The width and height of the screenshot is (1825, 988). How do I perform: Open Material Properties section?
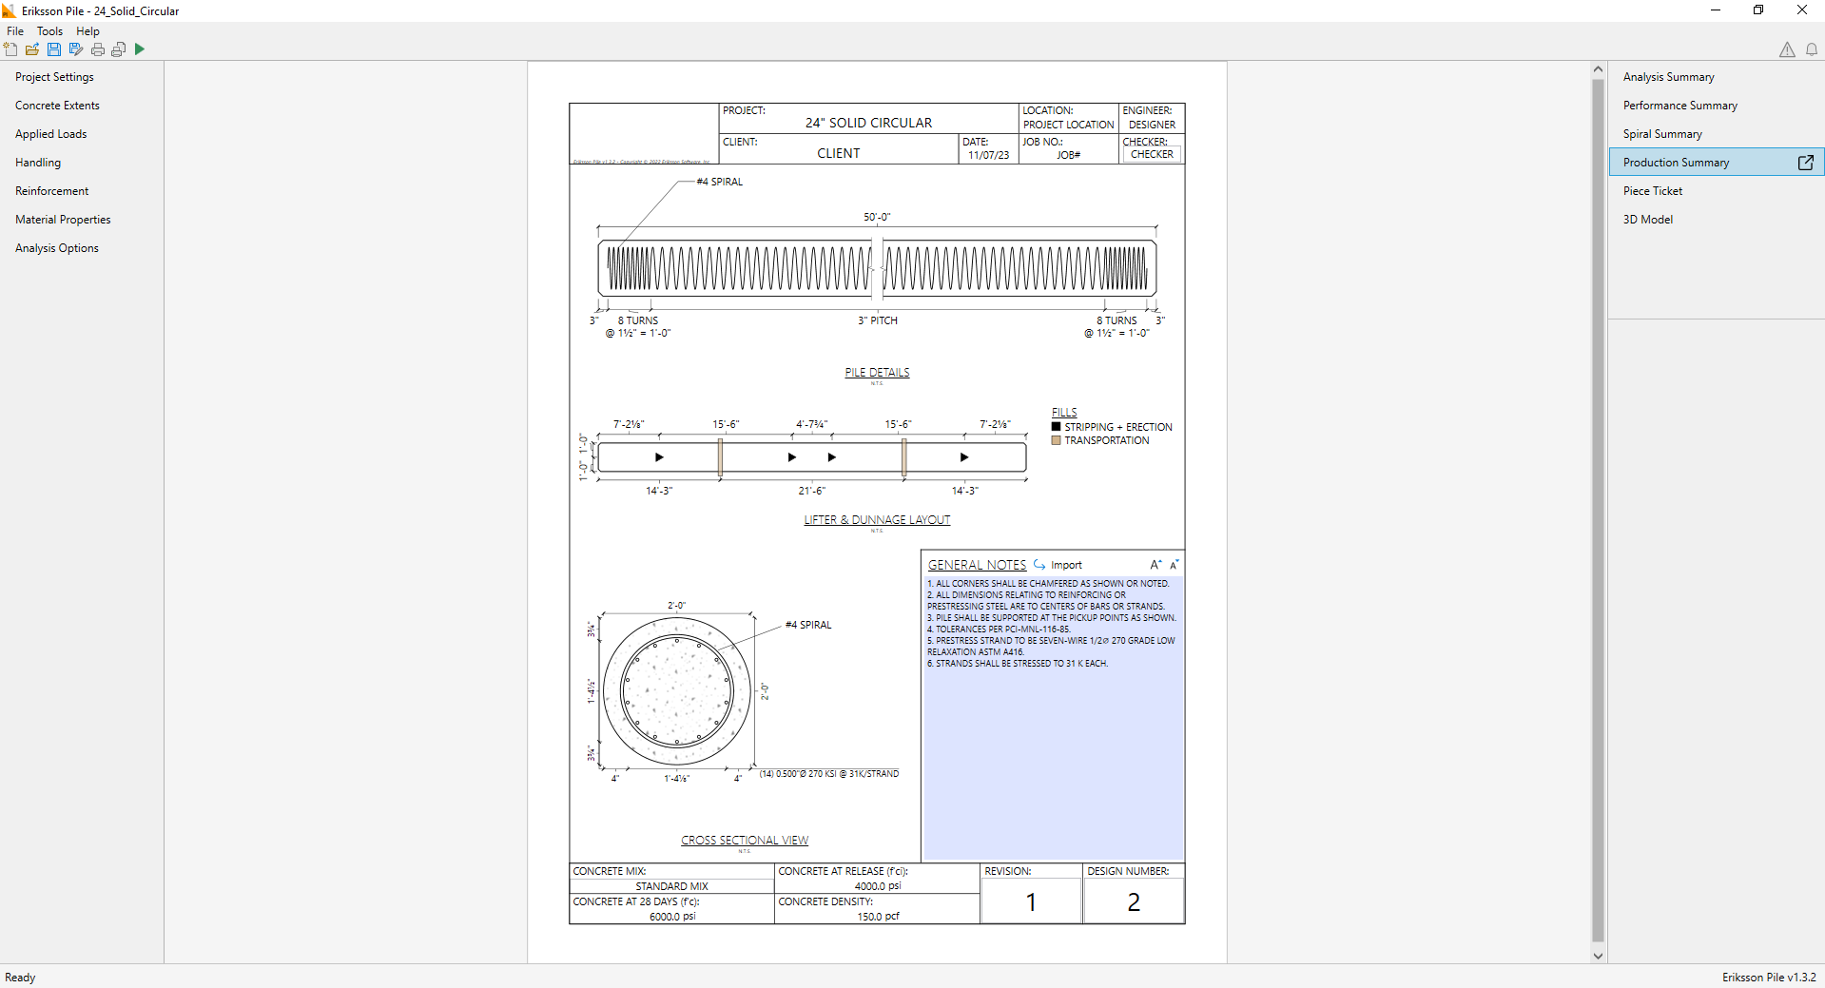(x=63, y=220)
